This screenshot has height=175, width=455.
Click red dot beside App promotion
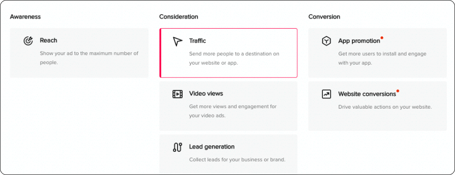pos(382,38)
